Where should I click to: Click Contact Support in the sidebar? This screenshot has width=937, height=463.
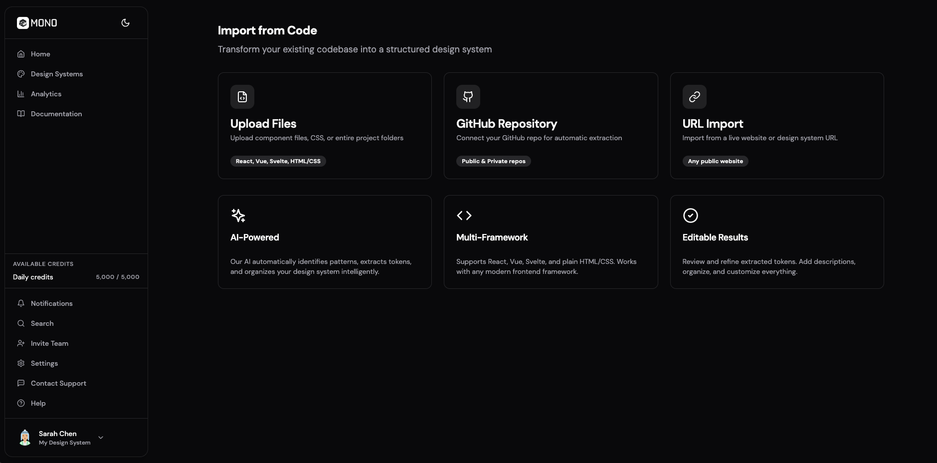click(x=58, y=383)
